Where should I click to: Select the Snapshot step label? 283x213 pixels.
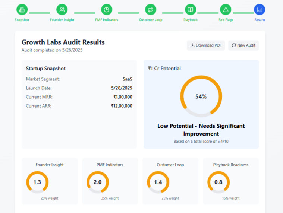(x=22, y=20)
